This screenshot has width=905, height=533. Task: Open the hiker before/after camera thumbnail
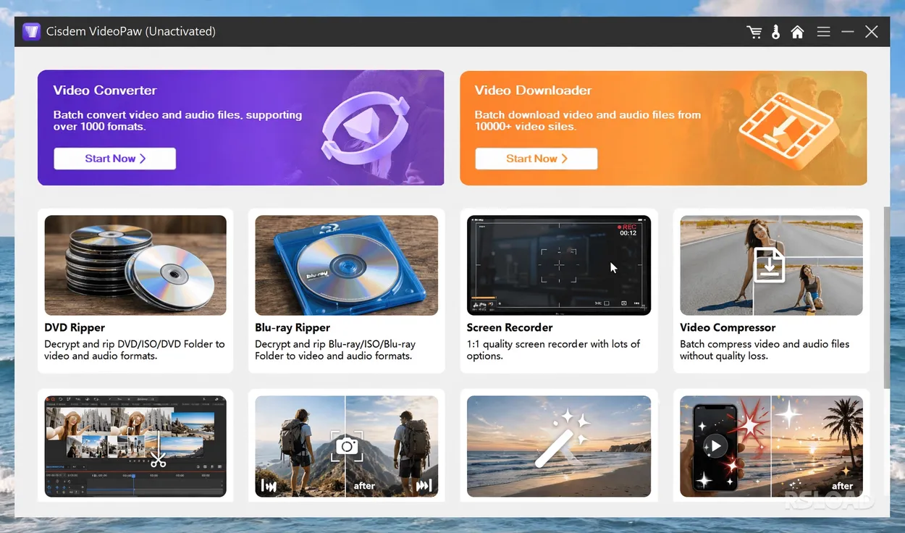coord(346,446)
